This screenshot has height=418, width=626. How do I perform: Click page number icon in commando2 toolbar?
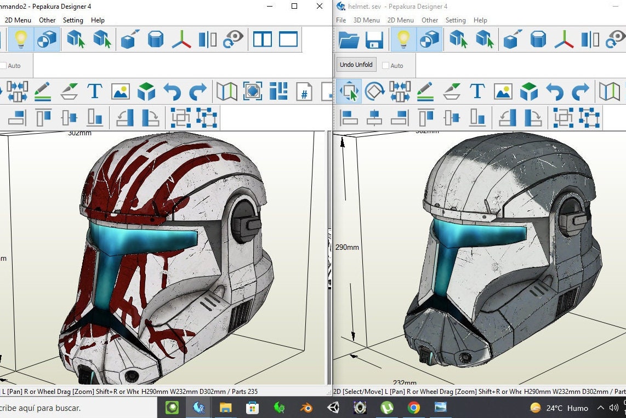[x=304, y=91]
